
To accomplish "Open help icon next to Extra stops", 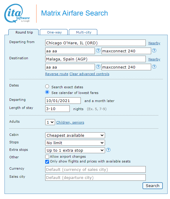I will pyautogui.click(x=108, y=150).
